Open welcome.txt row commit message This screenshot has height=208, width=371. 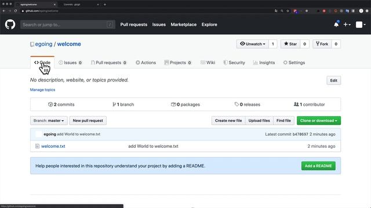tap(153, 146)
